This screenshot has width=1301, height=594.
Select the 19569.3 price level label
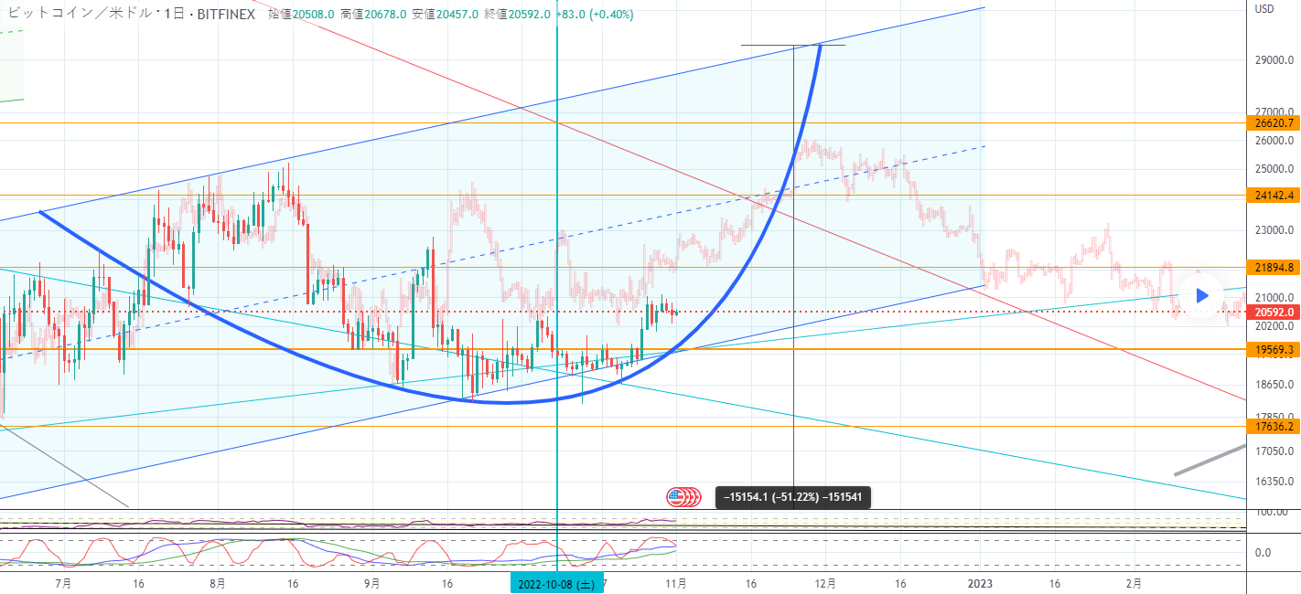(1274, 349)
